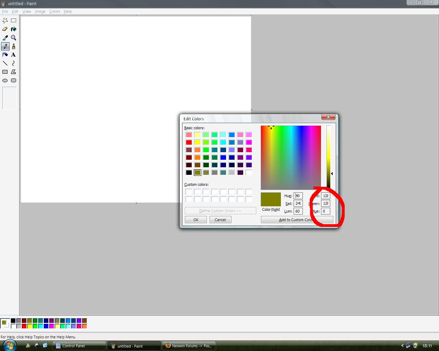Click the Green value field
This screenshot has height=351, width=439.
pyautogui.click(x=325, y=203)
